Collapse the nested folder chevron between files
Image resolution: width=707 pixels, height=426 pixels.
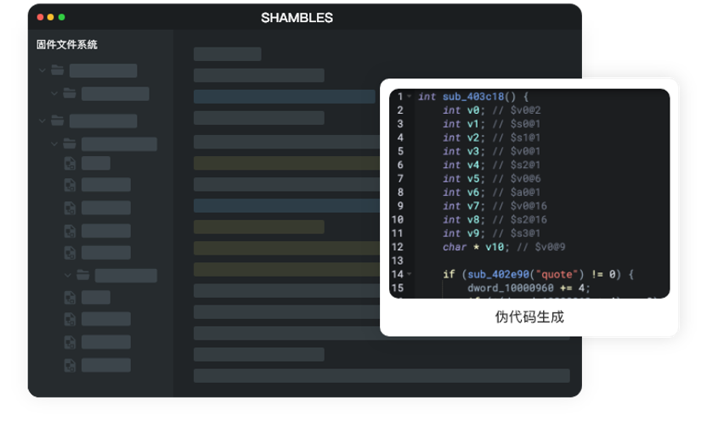coord(68,275)
